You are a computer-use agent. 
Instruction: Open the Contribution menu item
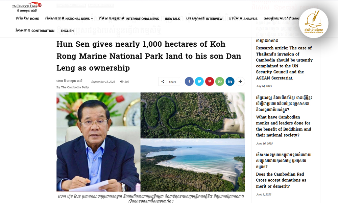[35, 31]
